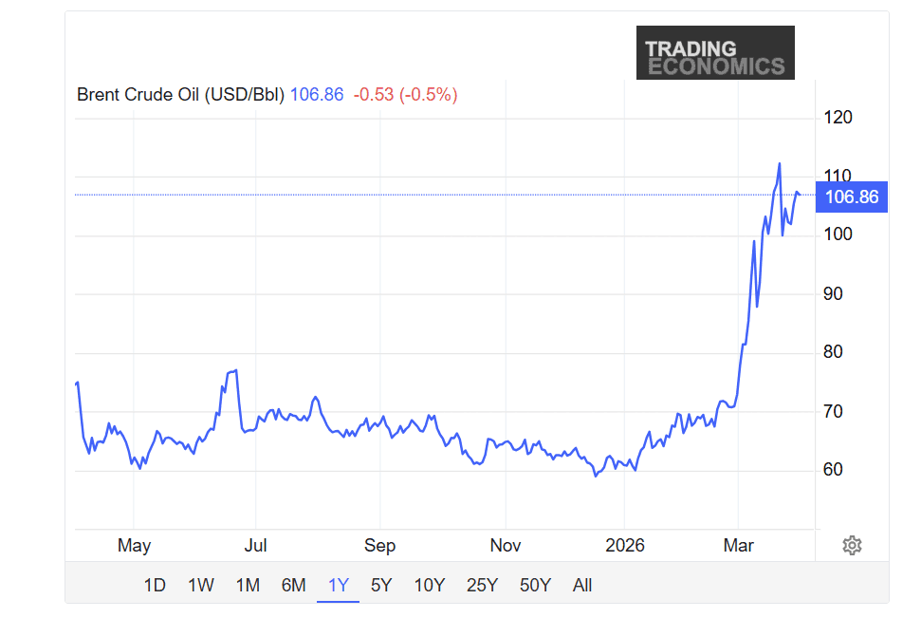Switch to the 1W timeframe

200,586
